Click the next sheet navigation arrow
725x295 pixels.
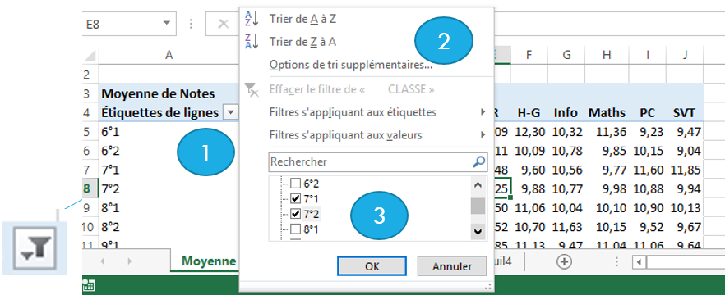pos(130,261)
